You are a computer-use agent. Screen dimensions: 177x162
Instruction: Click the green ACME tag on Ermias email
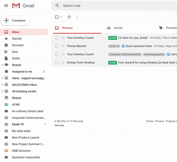click(112, 63)
